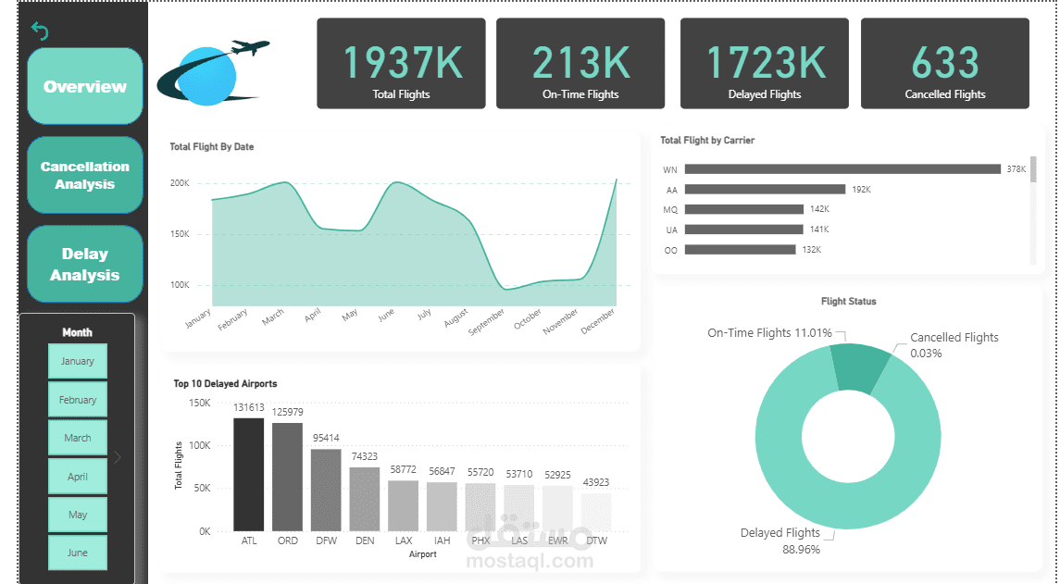Select the UA carrier bar
This screenshot has height=584, width=1060.
click(743, 230)
